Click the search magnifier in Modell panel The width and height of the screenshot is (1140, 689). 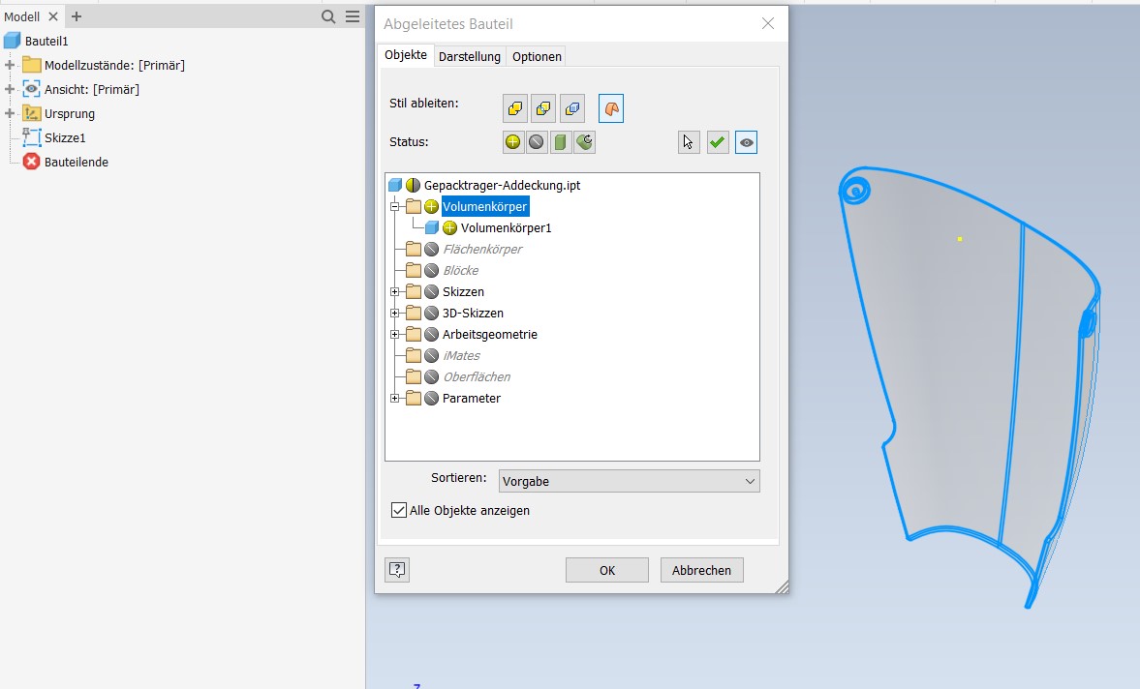328,16
